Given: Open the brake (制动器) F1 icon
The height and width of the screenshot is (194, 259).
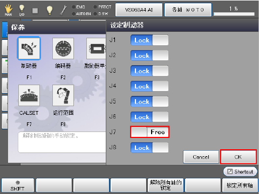Looking at the screenshot, I should (x=29, y=48).
